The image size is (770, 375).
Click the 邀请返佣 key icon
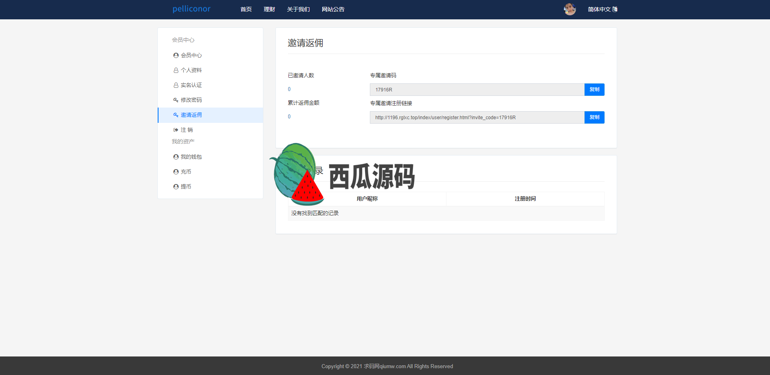(176, 115)
